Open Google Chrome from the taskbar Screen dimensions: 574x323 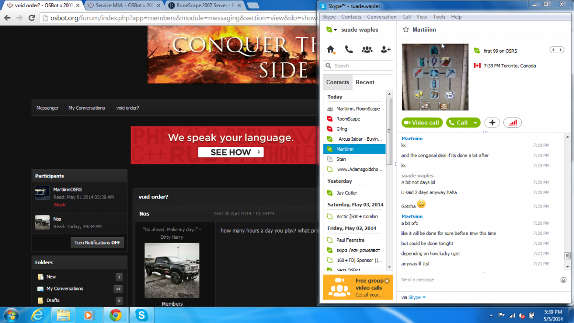coord(115,315)
